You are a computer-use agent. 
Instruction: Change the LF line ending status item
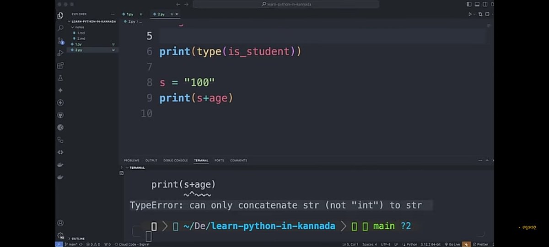point(397,244)
